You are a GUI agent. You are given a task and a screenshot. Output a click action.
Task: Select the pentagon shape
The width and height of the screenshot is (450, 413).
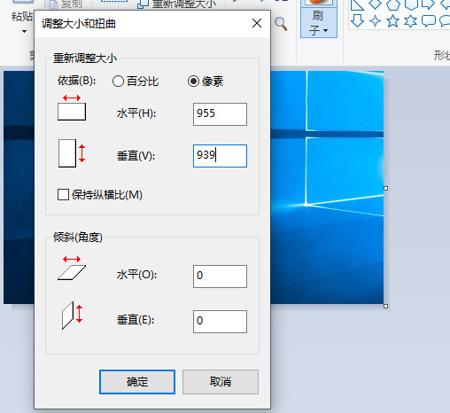[393, 4]
